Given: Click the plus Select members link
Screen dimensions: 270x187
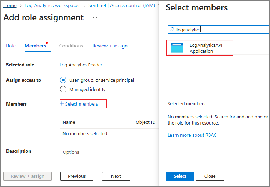Looking at the screenshot, I should coord(79,104).
